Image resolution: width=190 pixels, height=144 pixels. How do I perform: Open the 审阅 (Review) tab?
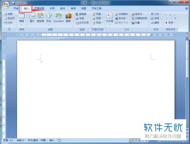coord(73,8)
